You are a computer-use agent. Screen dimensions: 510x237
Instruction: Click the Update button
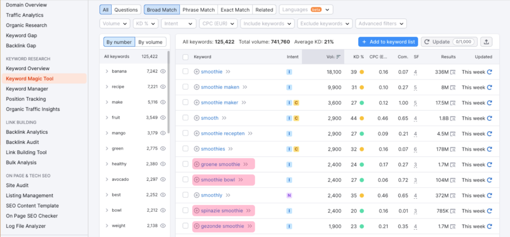[x=449, y=42]
